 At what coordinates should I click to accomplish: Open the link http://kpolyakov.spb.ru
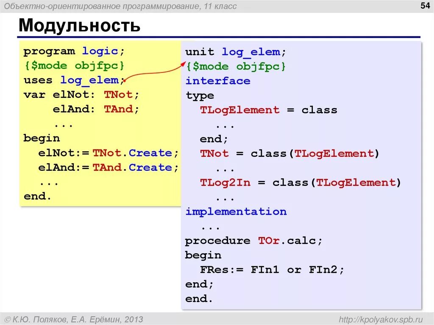click(x=381, y=319)
